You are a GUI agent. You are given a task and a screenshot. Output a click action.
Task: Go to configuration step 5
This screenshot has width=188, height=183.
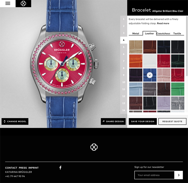(x=123, y=47)
